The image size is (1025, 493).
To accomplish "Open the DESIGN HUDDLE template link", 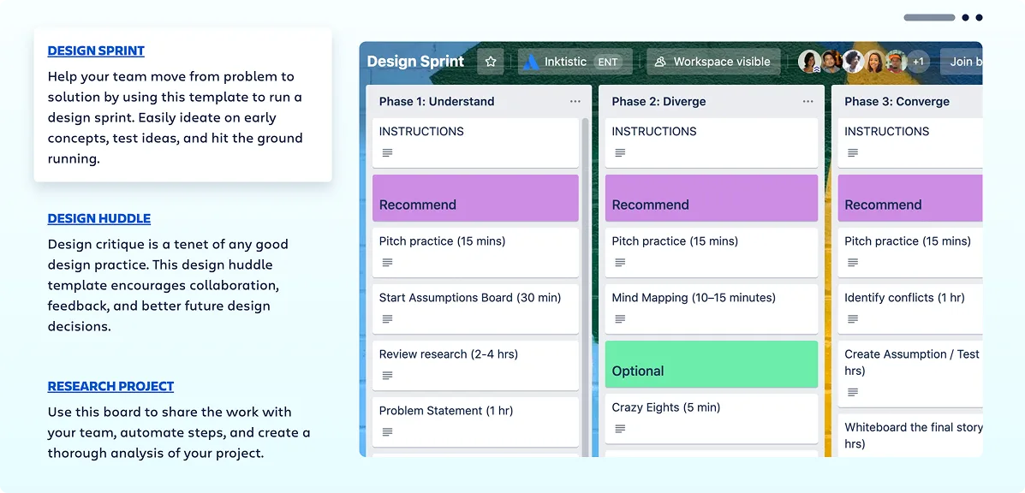I will point(98,218).
